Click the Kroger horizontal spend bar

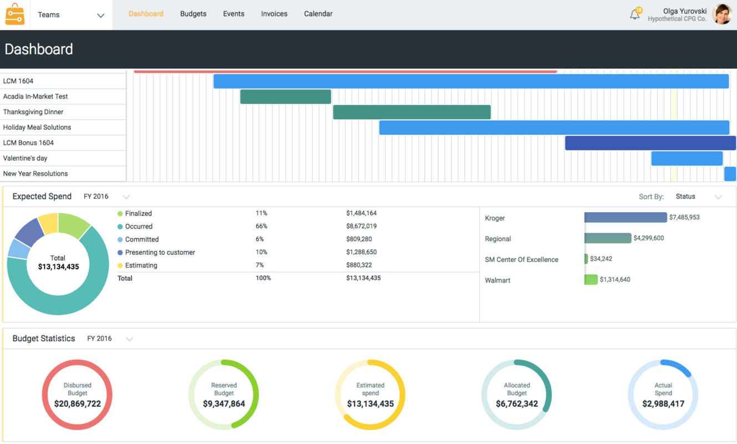tap(625, 218)
